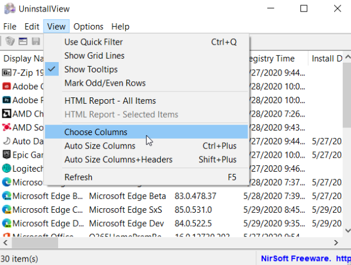Maximize the UninstallView window
Screen dimensions: 351x265
[304, 9]
